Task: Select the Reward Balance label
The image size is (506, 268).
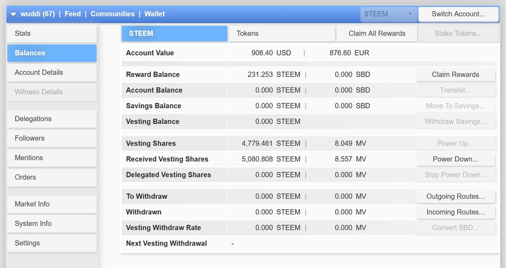Action: [x=153, y=75]
